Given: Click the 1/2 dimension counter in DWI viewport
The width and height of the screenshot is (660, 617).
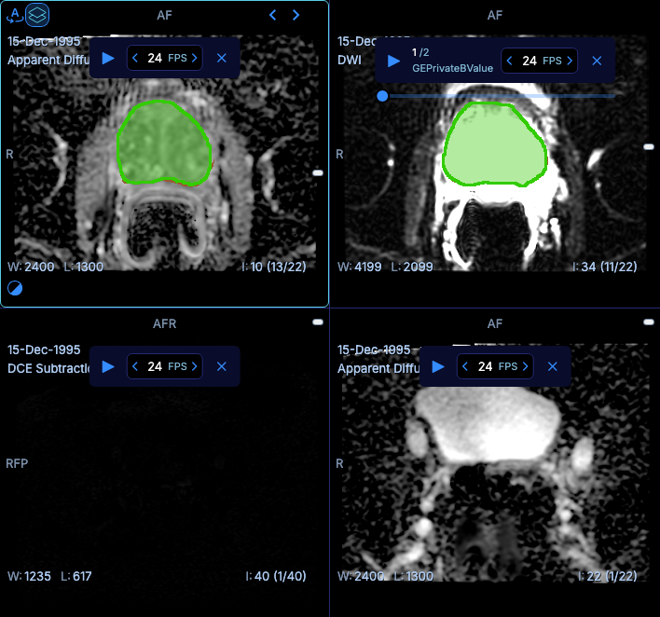Looking at the screenshot, I should [x=420, y=52].
